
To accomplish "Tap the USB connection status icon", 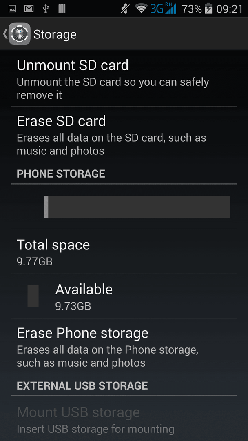I will click(x=46, y=9).
